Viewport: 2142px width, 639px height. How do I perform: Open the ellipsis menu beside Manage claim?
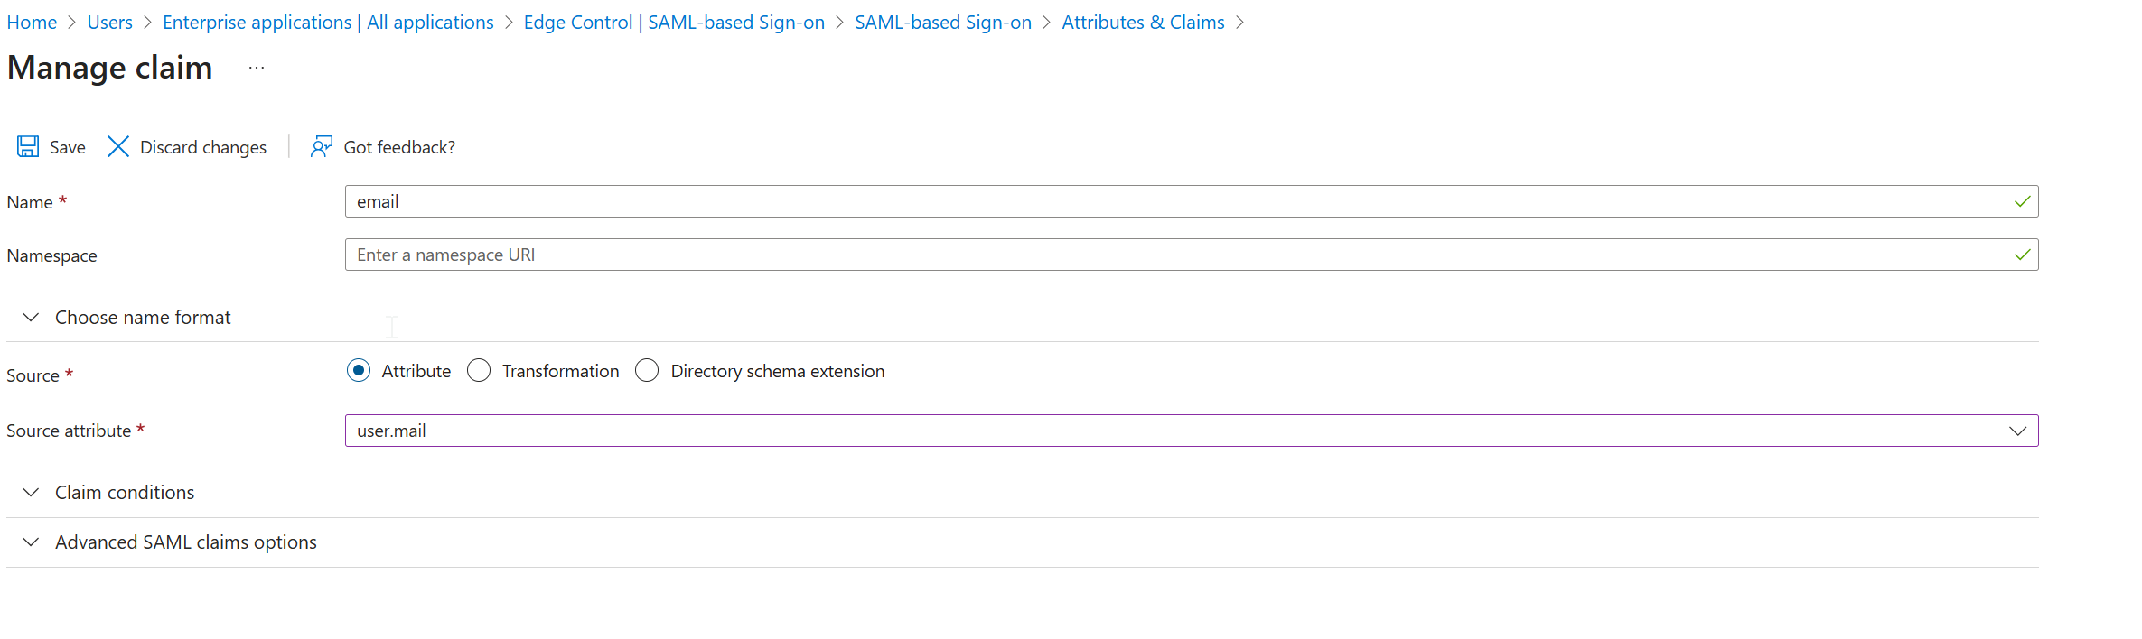(257, 68)
